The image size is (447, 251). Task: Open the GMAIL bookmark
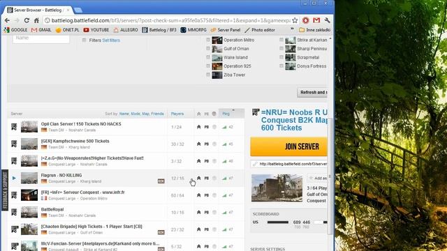tap(42, 30)
